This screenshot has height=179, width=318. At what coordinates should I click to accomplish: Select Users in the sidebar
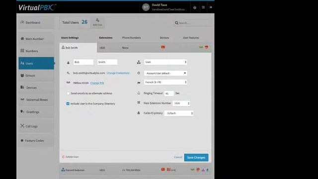(x=36, y=63)
